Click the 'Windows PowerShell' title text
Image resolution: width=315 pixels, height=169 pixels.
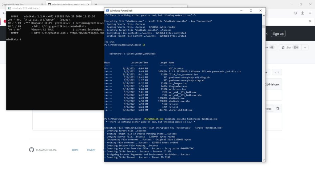point(121,11)
